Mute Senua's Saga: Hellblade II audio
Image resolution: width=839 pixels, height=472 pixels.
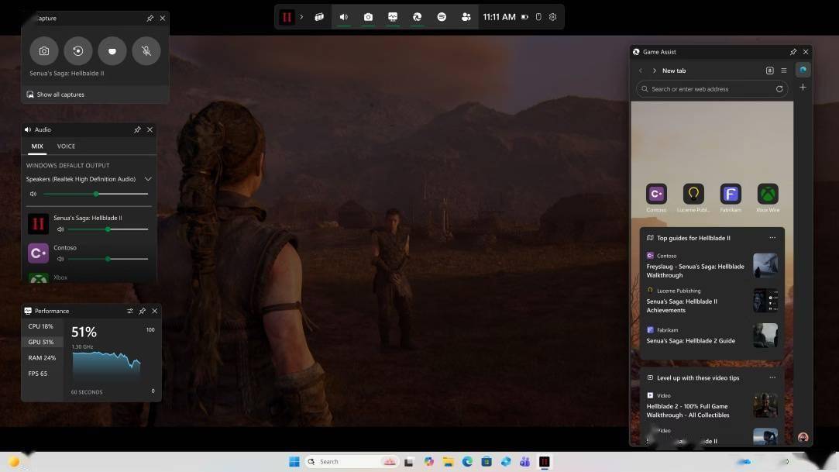(x=60, y=229)
